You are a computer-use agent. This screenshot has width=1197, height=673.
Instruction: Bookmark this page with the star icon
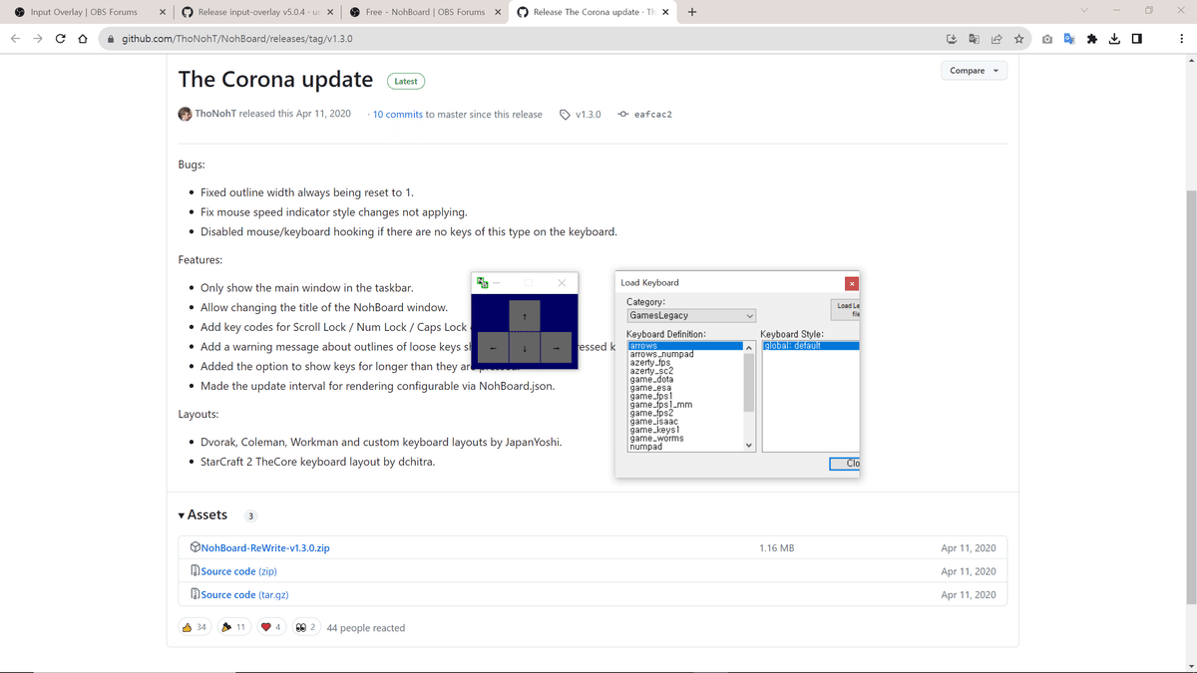click(1018, 39)
